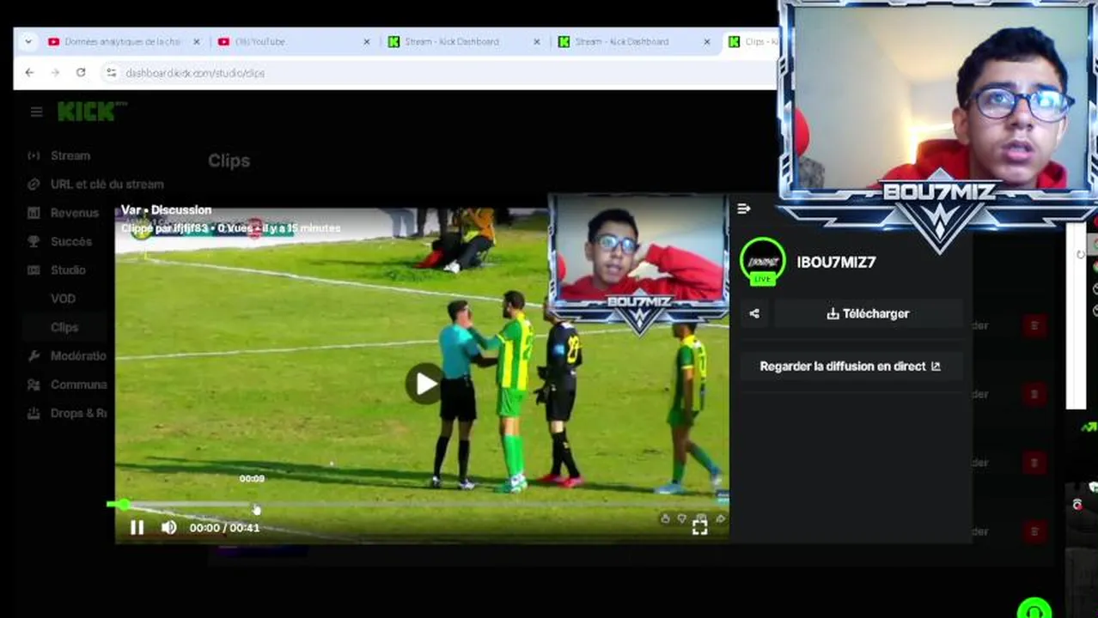Click the trophy icon beside Succès
The height and width of the screenshot is (618, 1098).
pyautogui.click(x=34, y=241)
